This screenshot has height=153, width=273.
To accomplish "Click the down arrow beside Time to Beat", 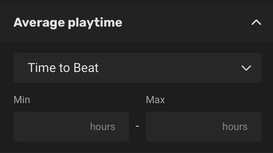I will (246, 68).
